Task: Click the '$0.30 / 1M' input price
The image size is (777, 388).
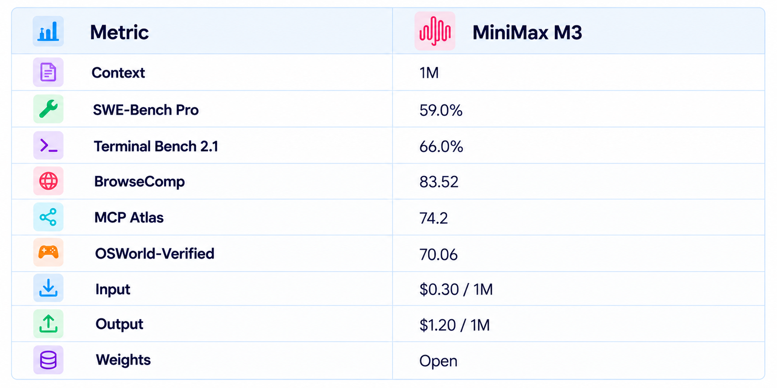Action: [x=456, y=290]
